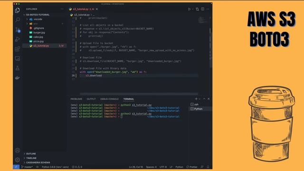Open the .gitignore file
Viewport: 304px width, 171px height.
[x=38, y=28]
